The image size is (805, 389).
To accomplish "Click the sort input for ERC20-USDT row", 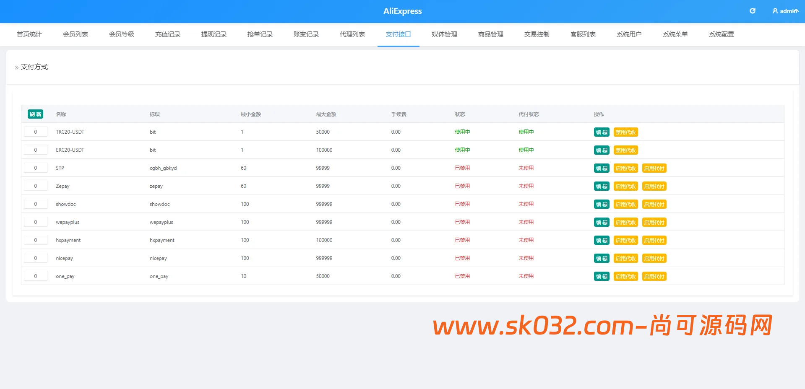I will (36, 150).
